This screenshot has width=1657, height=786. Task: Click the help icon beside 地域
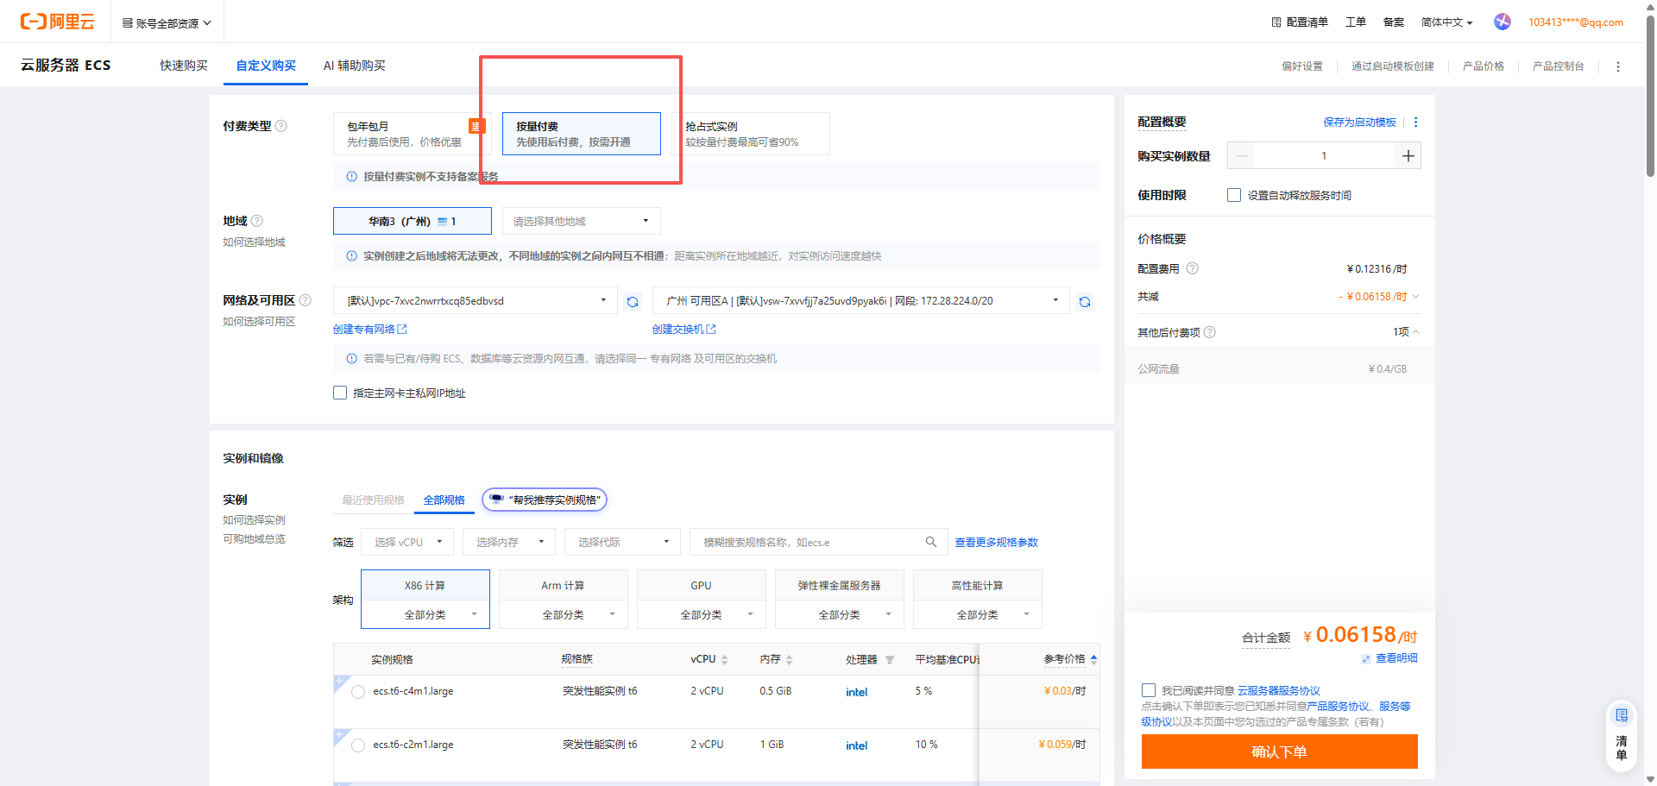(x=257, y=221)
